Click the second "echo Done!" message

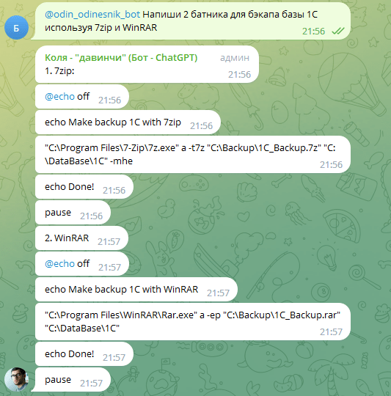click(x=84, y=353)
